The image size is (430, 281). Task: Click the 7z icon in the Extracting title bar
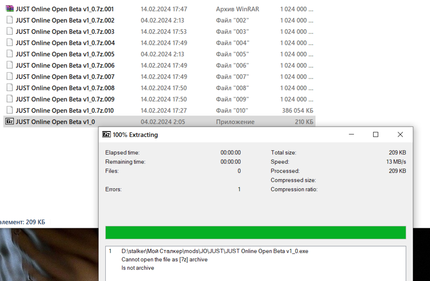click(x=106, y=134)
